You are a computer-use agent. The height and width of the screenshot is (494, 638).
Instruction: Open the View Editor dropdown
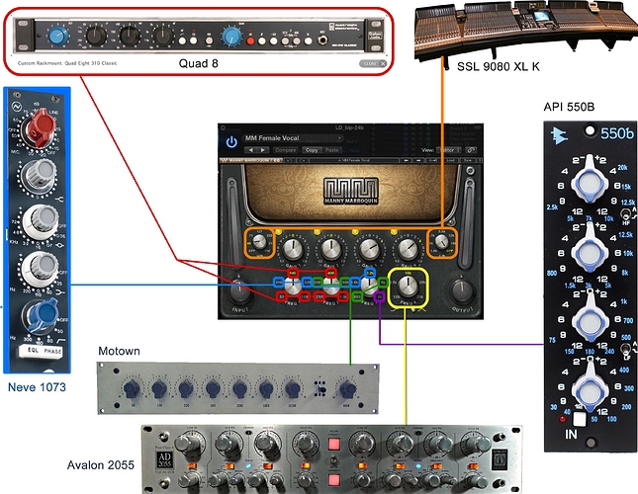[x=449, y=150]
